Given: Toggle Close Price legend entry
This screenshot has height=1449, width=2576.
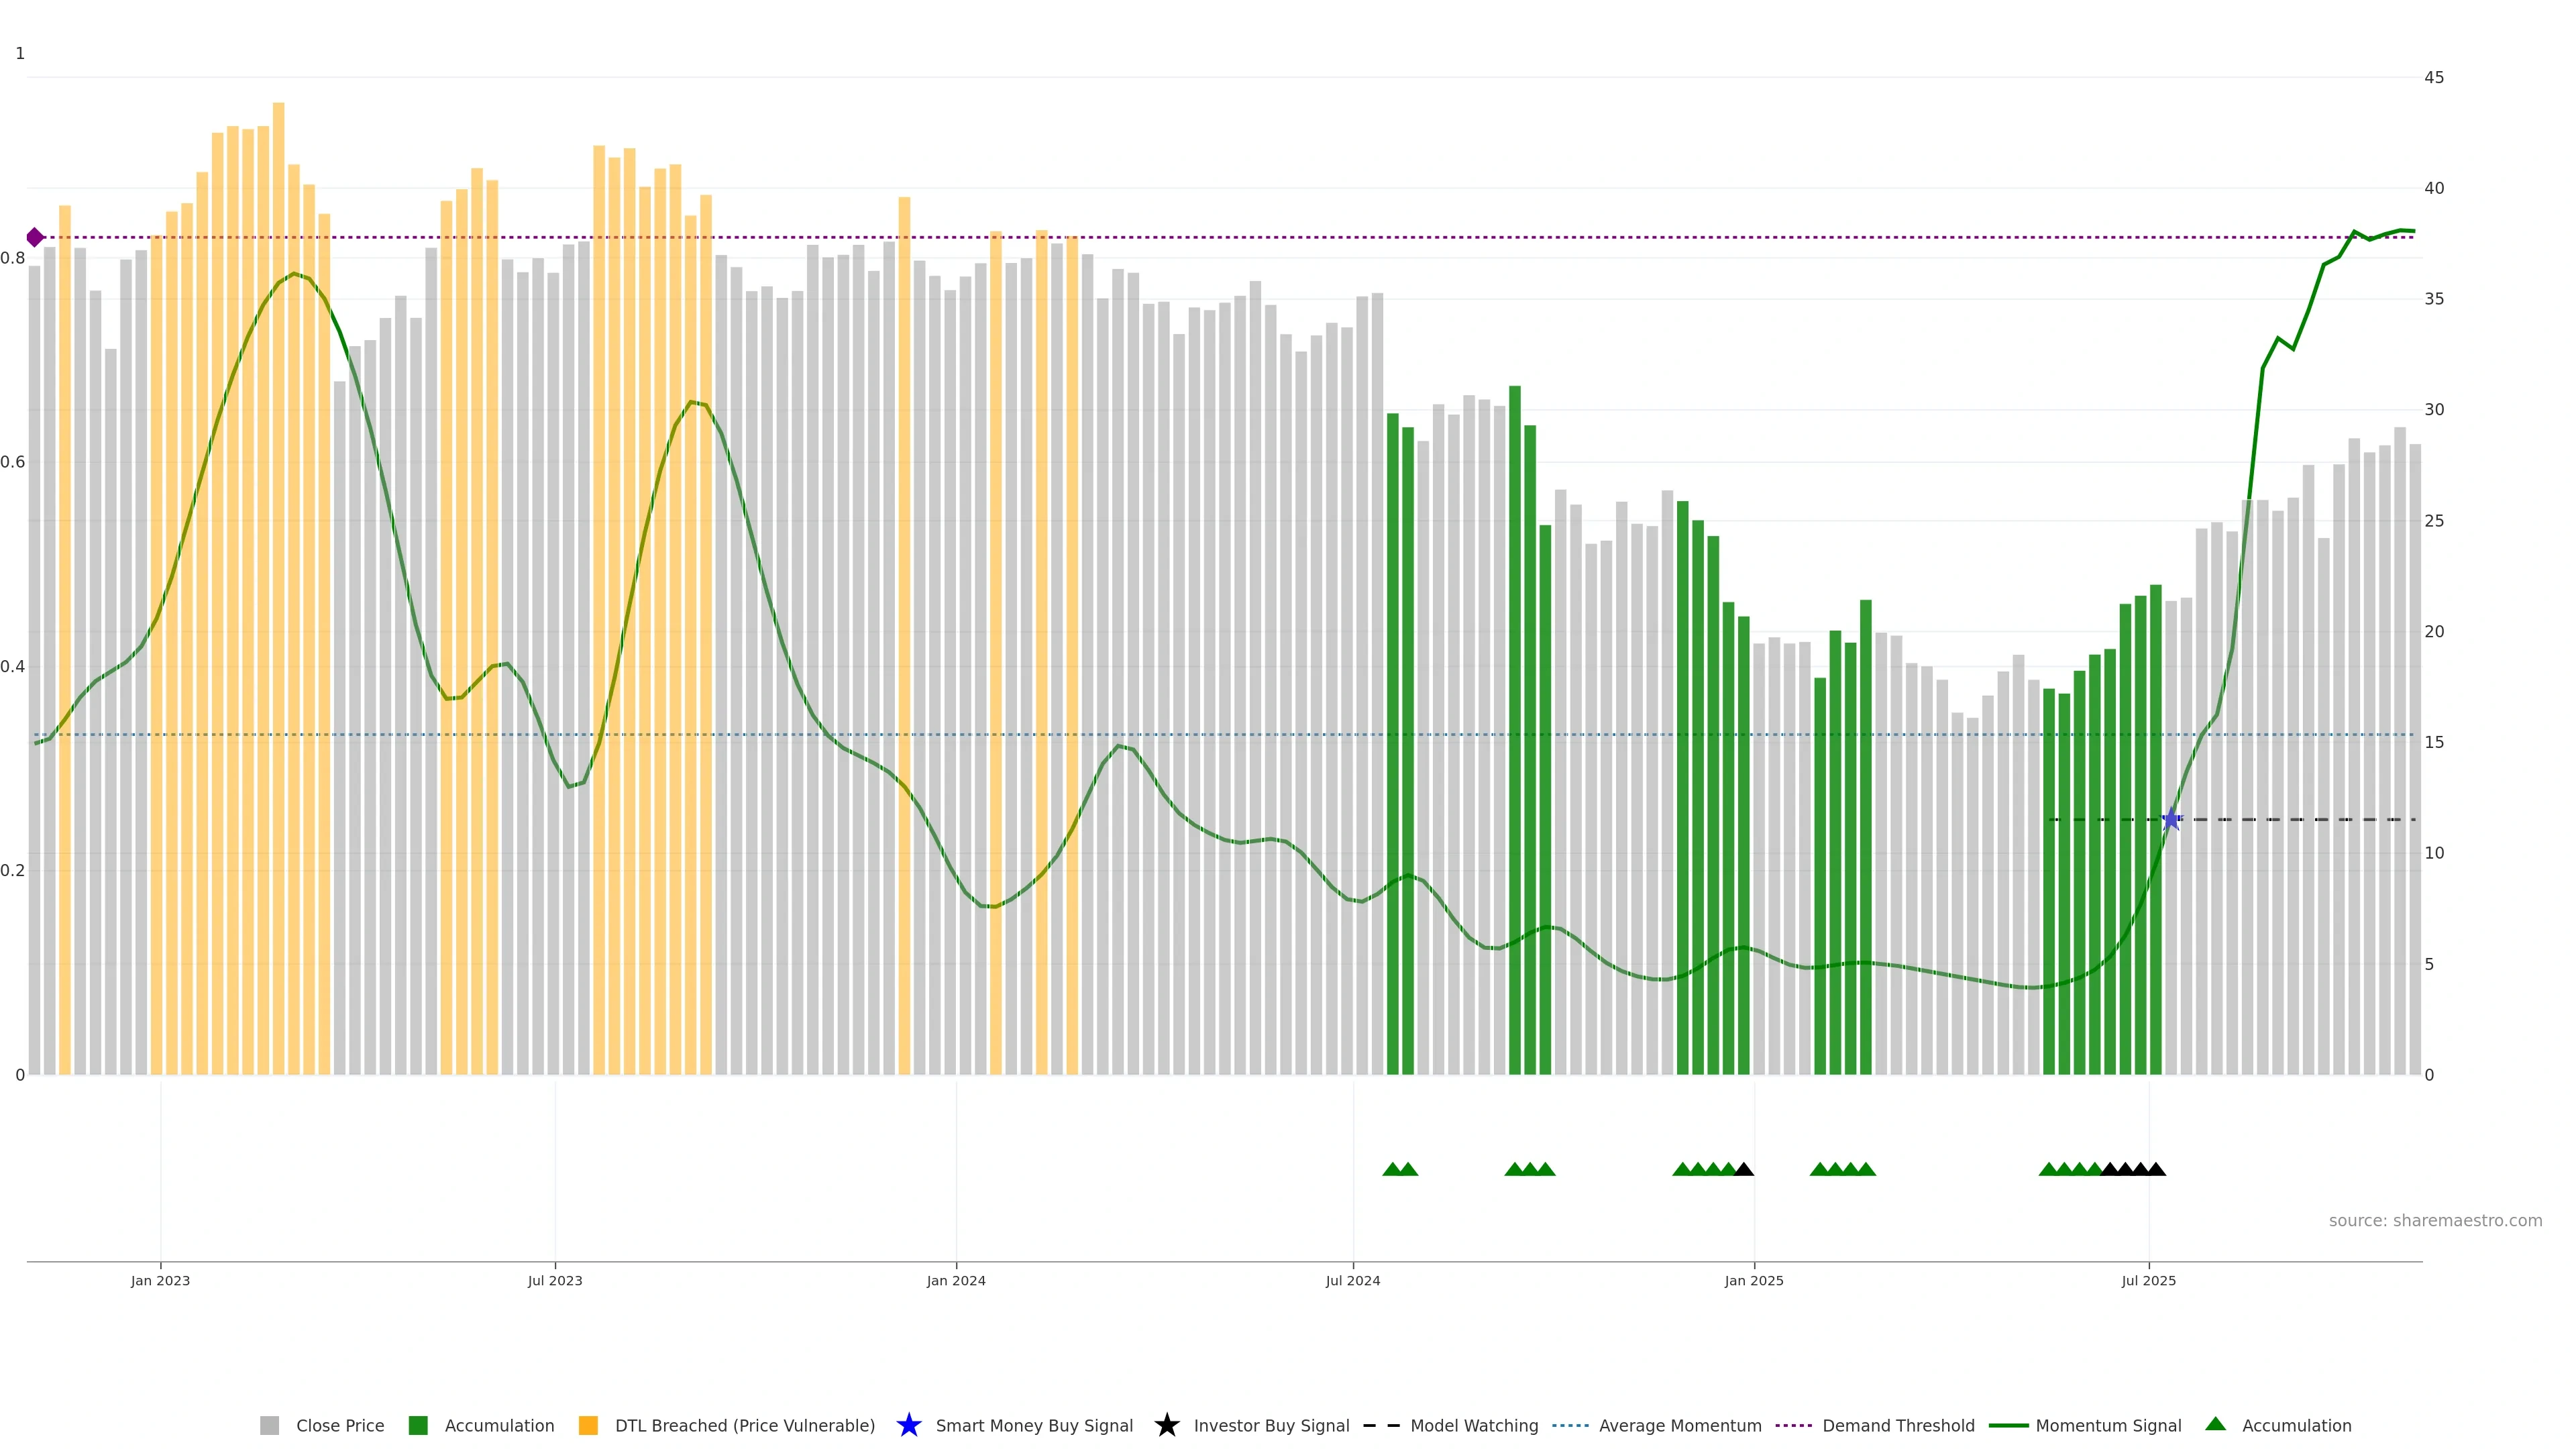Looking at the screenshot, I should click(x=339, y=1426).
